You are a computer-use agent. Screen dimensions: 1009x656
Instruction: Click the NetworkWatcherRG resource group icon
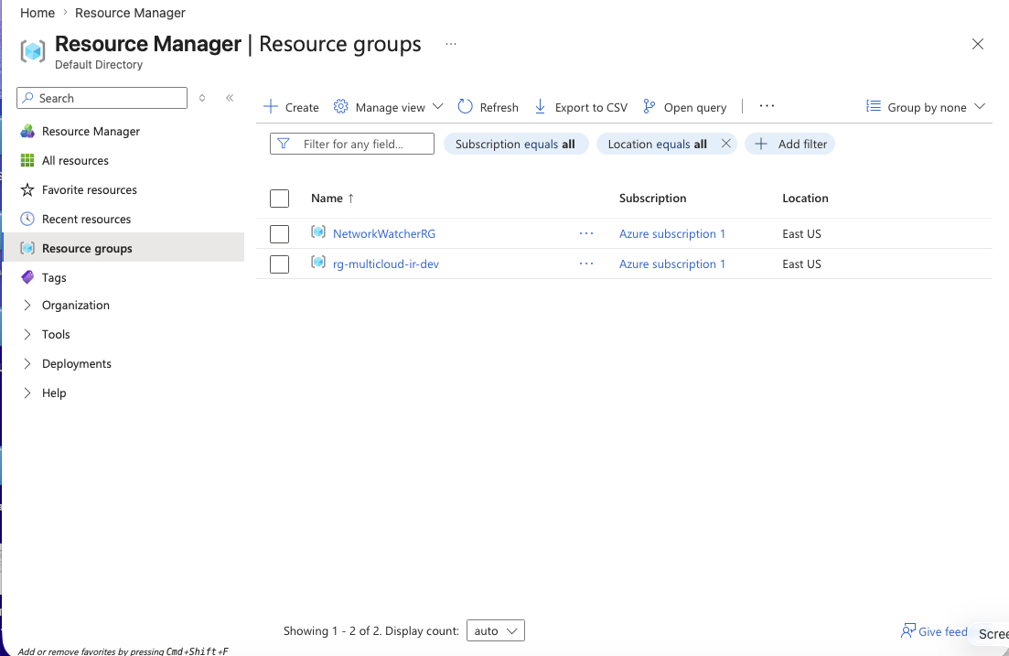318,231
